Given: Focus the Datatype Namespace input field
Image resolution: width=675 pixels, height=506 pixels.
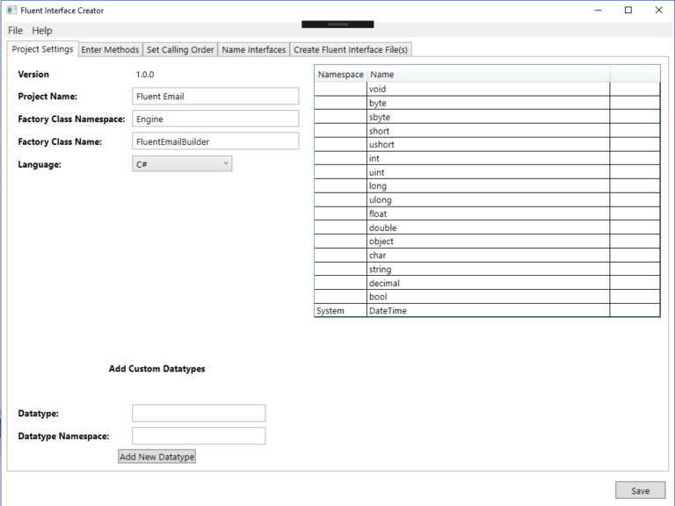Looking at the screenshot, I should click(x=199, y=436).
